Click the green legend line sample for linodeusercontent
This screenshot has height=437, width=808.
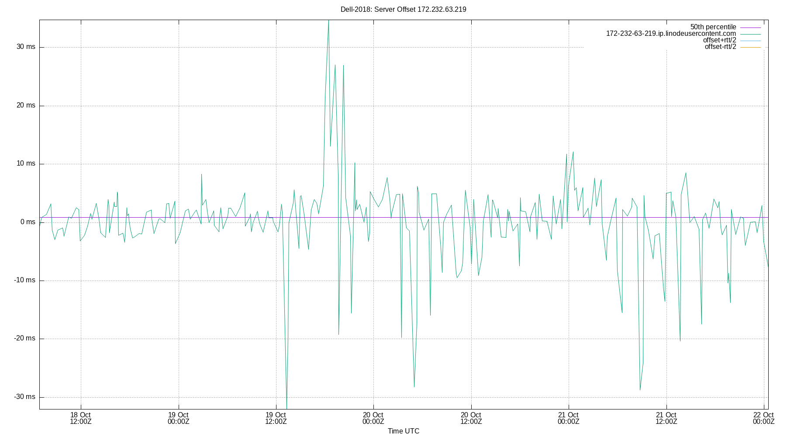pos(750,34)
